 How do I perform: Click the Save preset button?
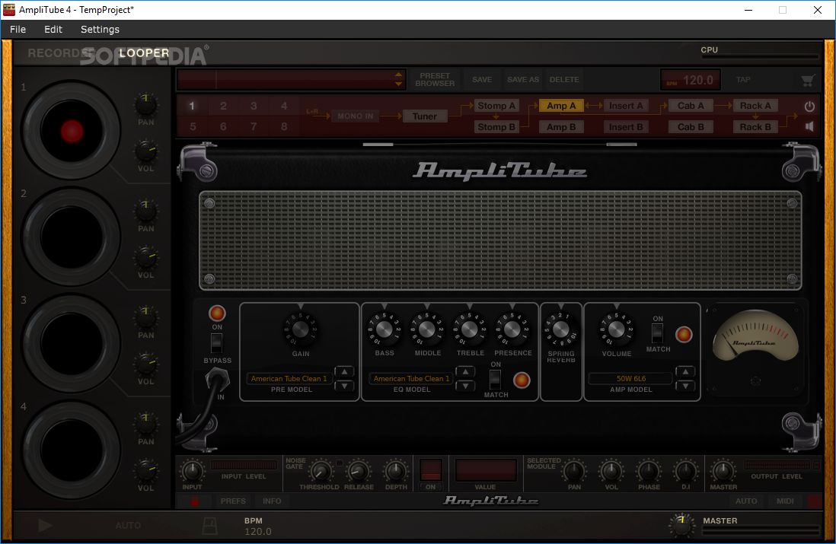481,80
